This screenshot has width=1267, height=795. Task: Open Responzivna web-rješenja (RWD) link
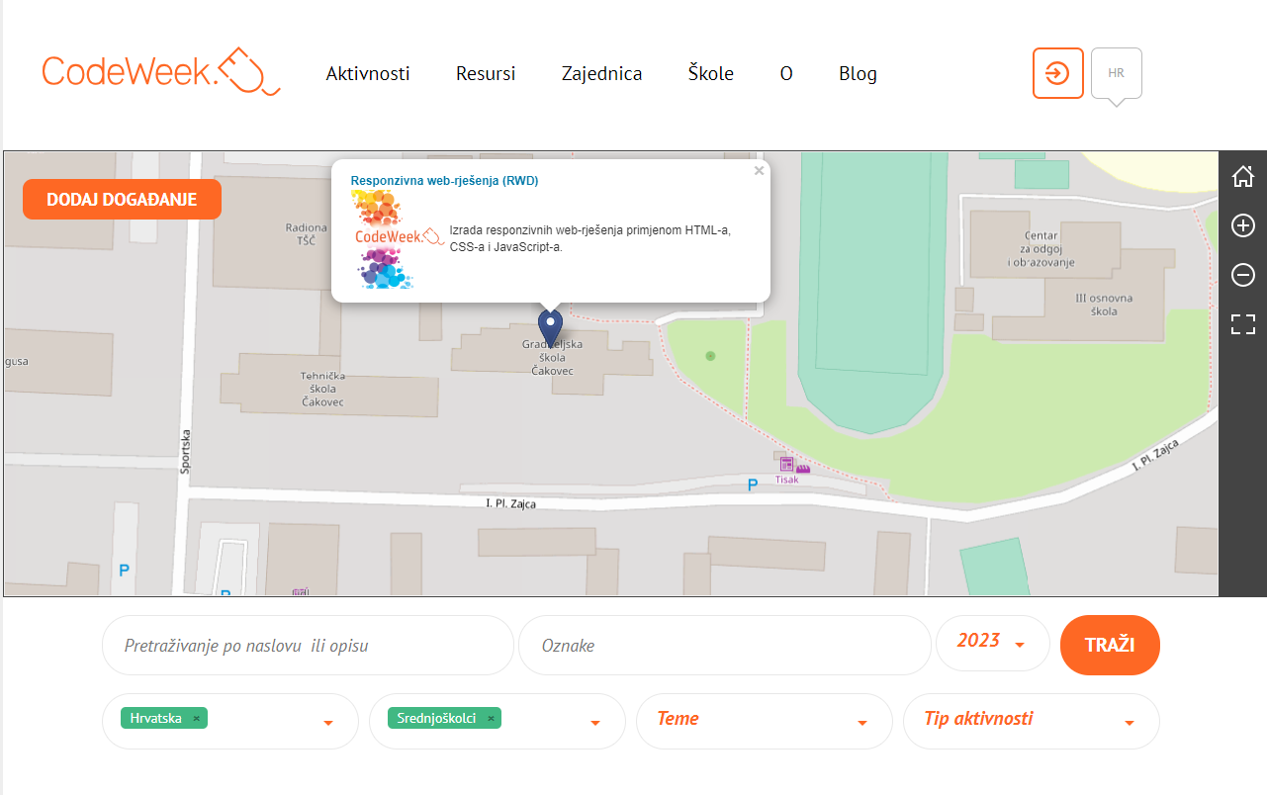click(x=444, y=181)
